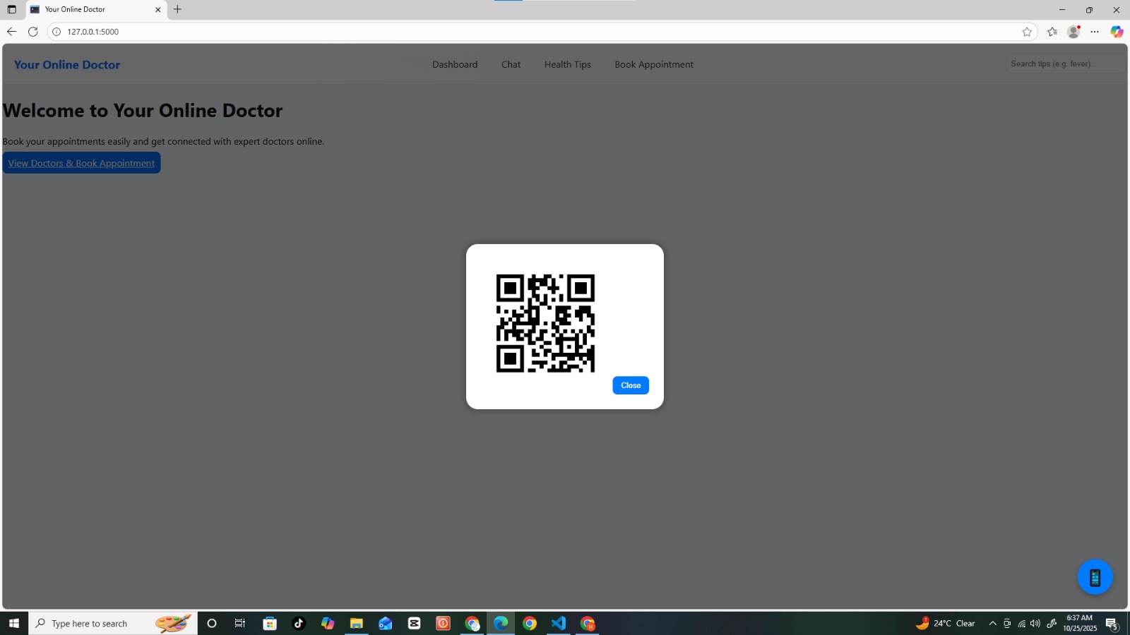Image resolution: width=1130 pixels, height=635 pixels.
Task: Open Book Appointment nav item
Action: pyautogui.click(x=653, y=64)
